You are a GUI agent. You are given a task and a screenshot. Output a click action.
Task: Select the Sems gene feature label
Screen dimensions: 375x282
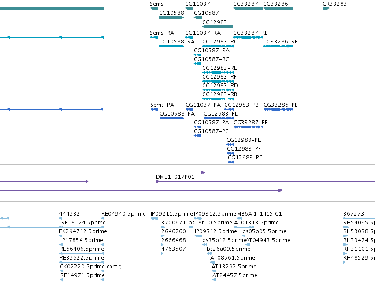pos(156,4)
